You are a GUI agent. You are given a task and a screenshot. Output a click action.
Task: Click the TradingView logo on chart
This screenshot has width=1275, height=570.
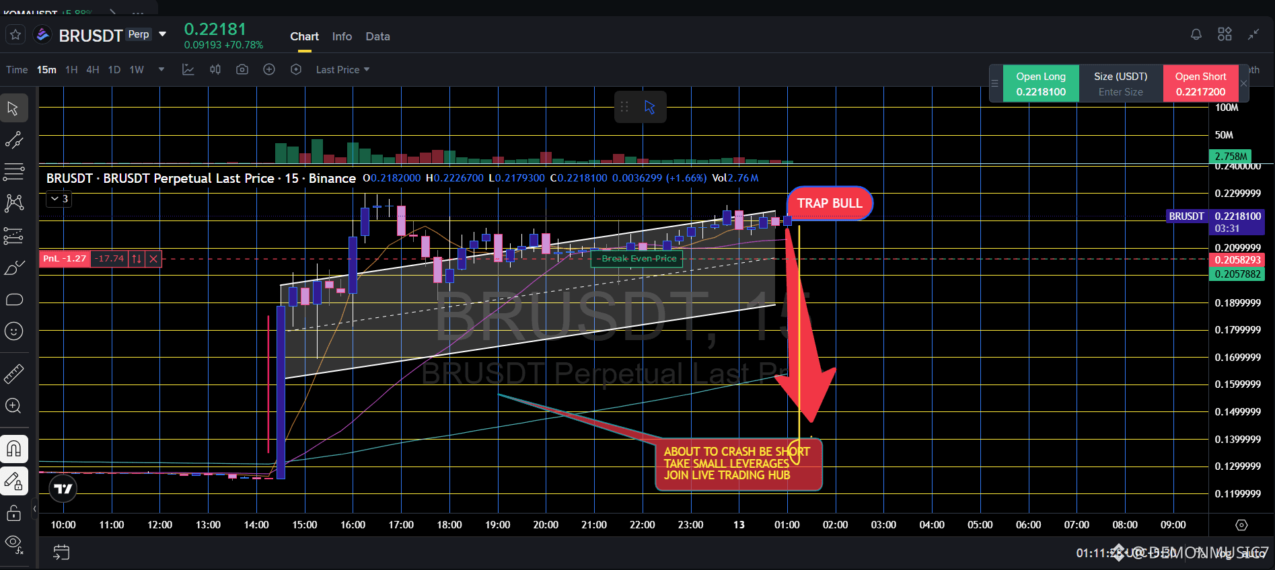(x=63, y=489)
